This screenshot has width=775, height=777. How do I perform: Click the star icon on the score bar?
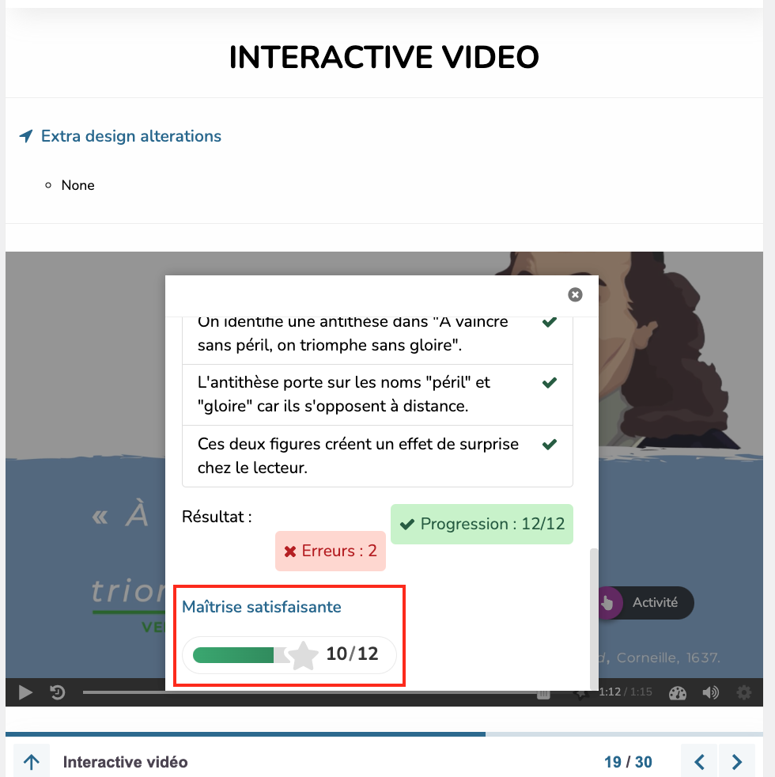[303, 655]
